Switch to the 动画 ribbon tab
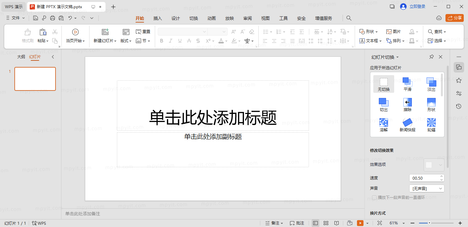Viewport: 468px width, 227px height. point(212,18)
